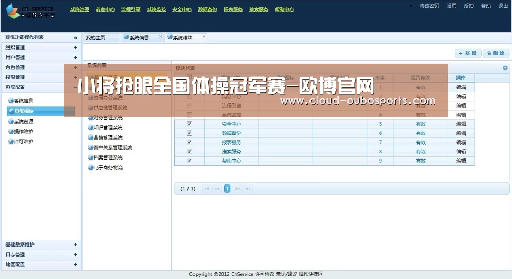Image resolution: width=512 pixels, height=279 pixels.
Task: Go to next page in pagination bar
Action: (x=238, y=189)
